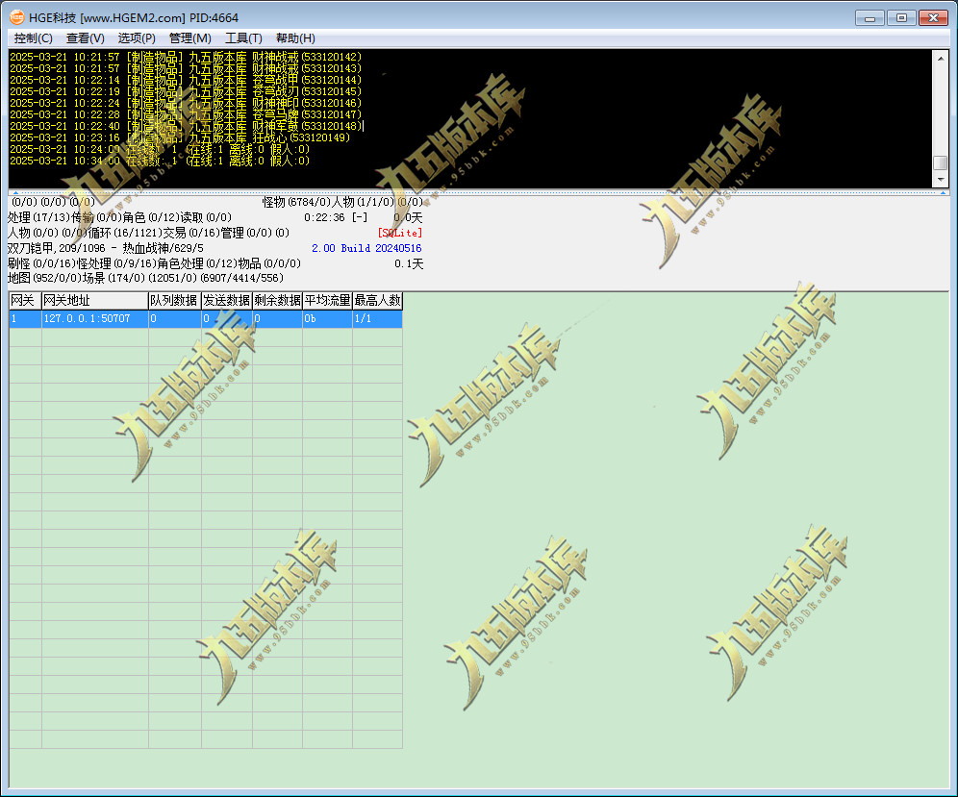958x797 pixels.
Task: Open the 管理(M) menu
Action: click(190, 38)
